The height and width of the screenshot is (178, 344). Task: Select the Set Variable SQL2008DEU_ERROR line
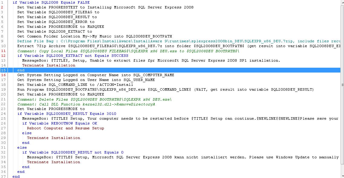(x=56, y=22)
